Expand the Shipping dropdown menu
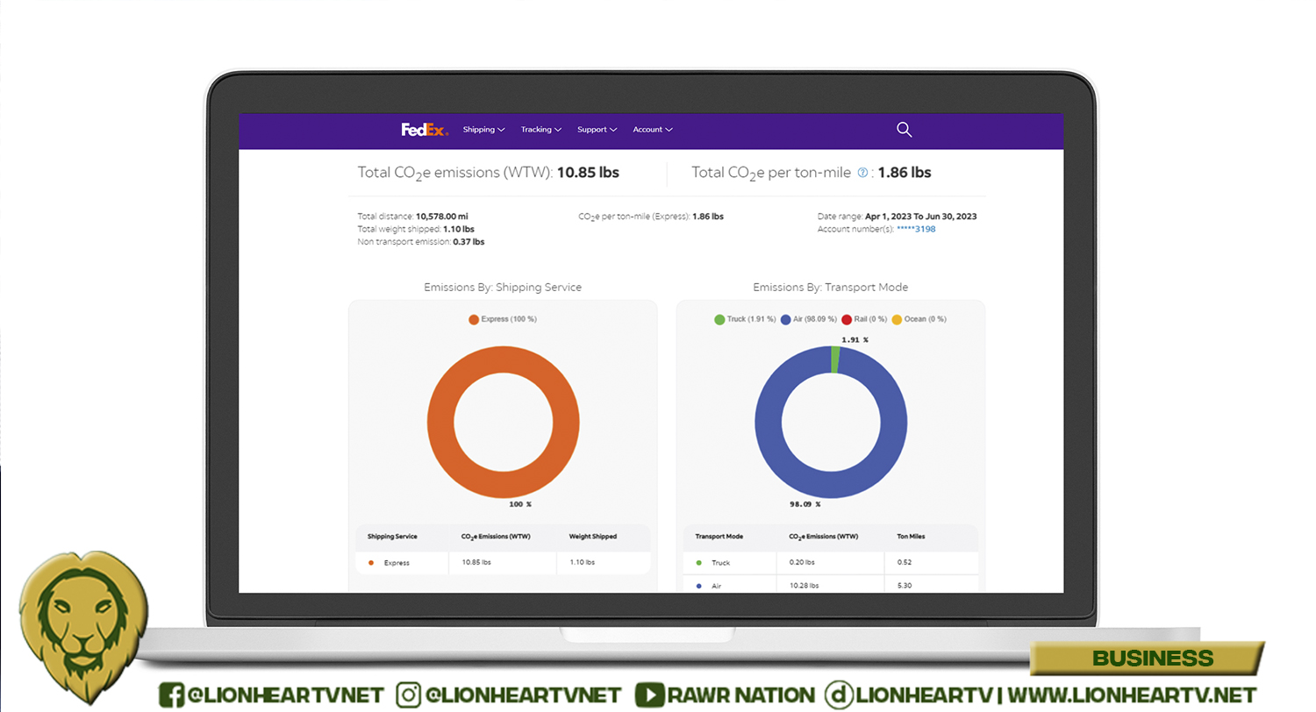Image resolution: width=1316 pixels, height=712 pixels. [483, 130]
